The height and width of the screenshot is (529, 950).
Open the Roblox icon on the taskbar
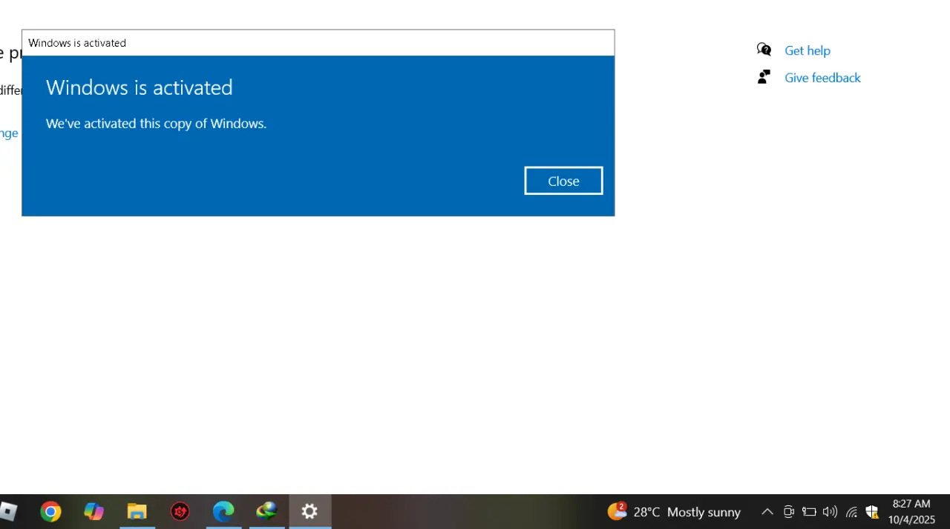(8, 511)
